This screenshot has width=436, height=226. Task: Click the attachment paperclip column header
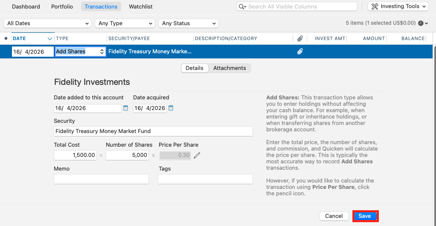point(300,39)
